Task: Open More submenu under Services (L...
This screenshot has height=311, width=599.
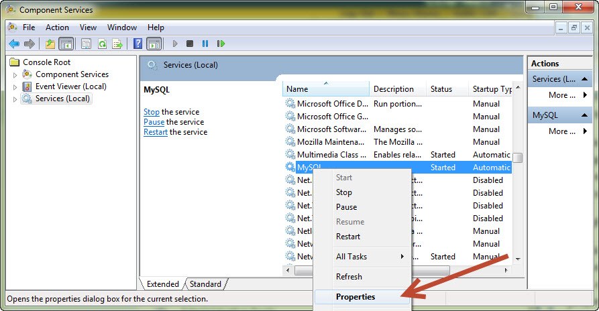Action: tap(567, 95)
